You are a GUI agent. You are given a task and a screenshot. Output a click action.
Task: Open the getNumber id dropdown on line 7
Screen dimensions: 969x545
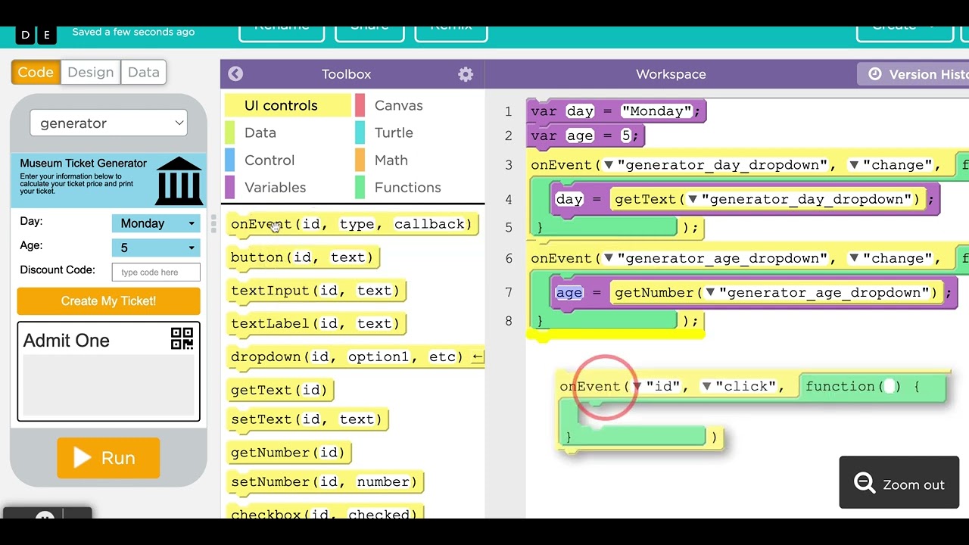710,292
